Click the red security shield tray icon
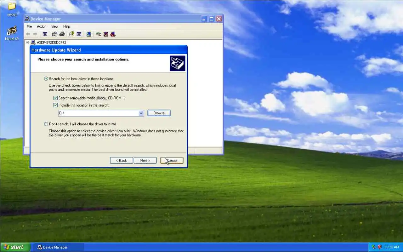This screenshot has width=403, height=252. click(379, 247)
